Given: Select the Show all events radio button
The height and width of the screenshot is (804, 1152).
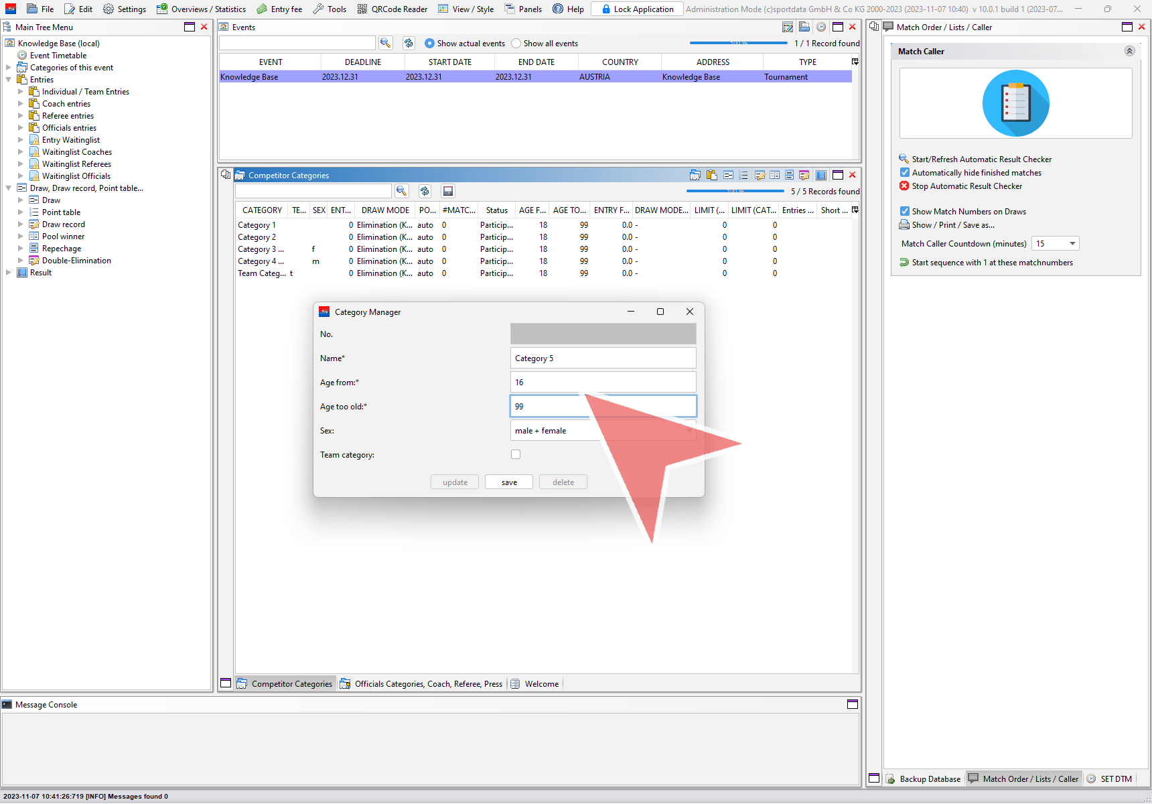Looking at the screenshot, I should 516,44.
